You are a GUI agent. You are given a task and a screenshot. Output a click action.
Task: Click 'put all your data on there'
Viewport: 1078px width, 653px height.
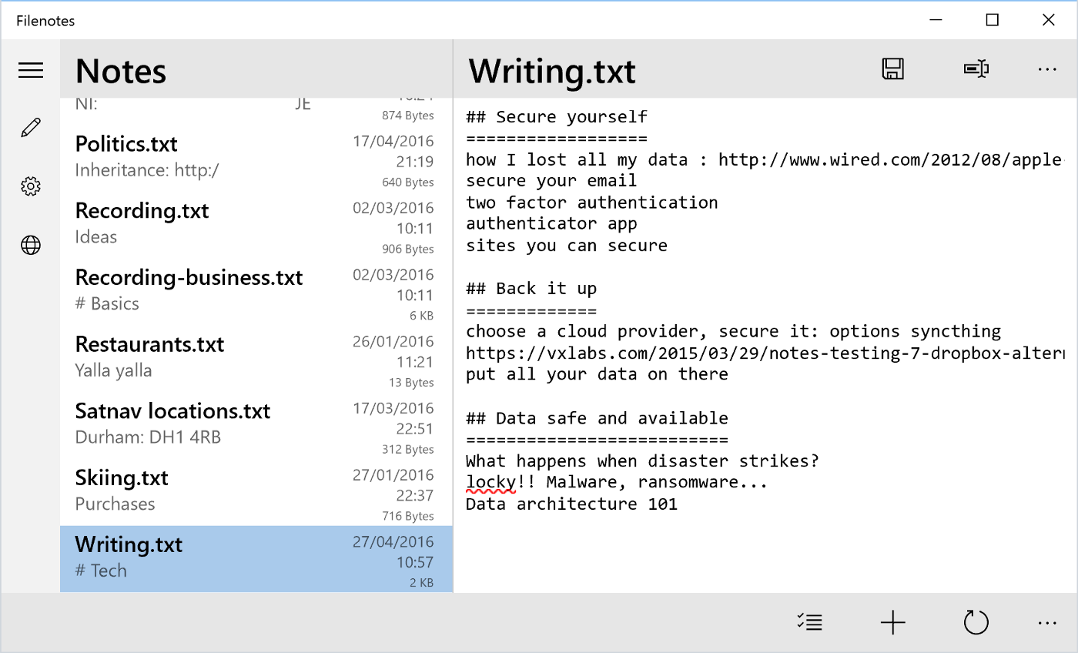click(597, 374)
